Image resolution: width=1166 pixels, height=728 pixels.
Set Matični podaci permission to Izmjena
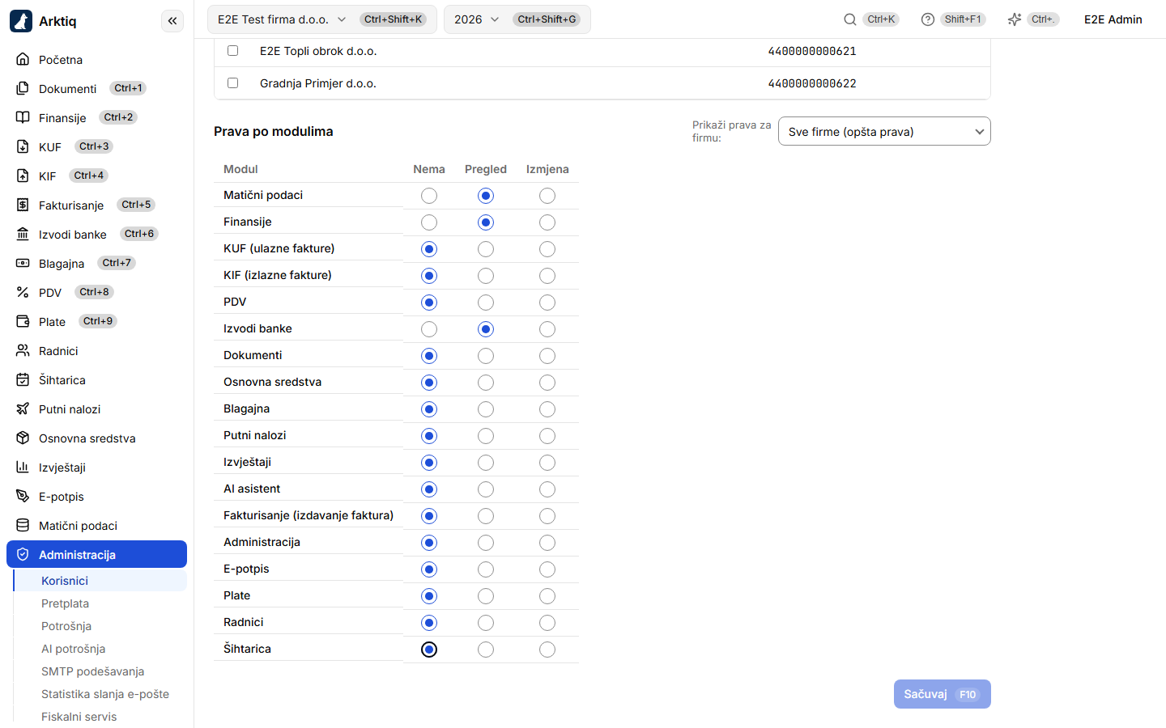coord(547,196)
